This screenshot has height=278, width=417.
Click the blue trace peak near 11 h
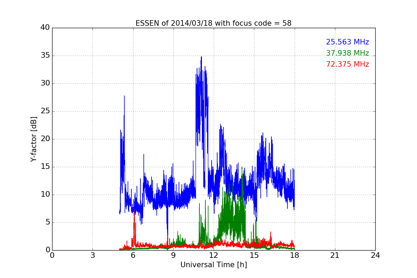[x=201, y=57]
